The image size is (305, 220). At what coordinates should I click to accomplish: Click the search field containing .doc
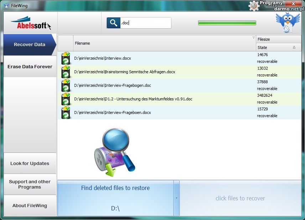pos(145,23)
